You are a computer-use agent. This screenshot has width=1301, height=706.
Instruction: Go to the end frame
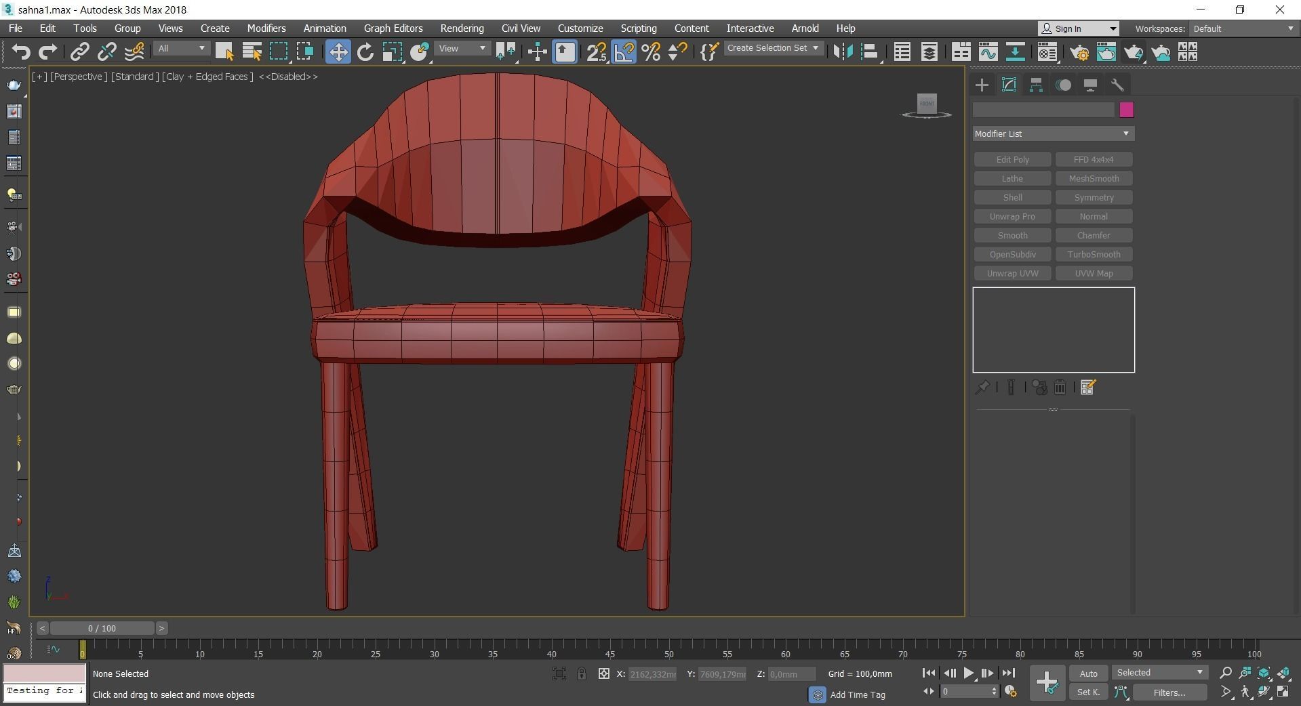[1009, 673]
